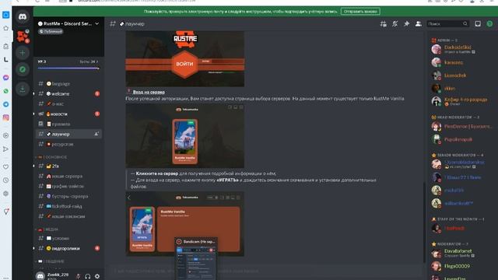The image size is (498, 280).
Task: Open Threads icon in channel header
Action: point(384,24)
